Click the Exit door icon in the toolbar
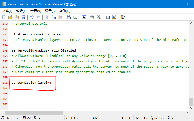This screenshot has width=194, height=121. click(x=123, y=17)
